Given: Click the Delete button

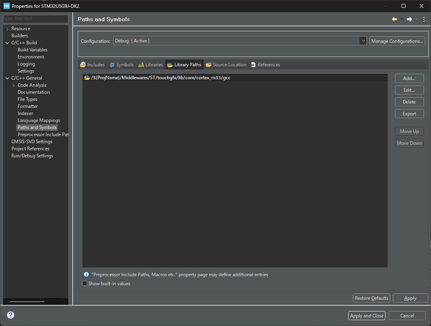Looking at the screenshot, I should pos(409,102).
